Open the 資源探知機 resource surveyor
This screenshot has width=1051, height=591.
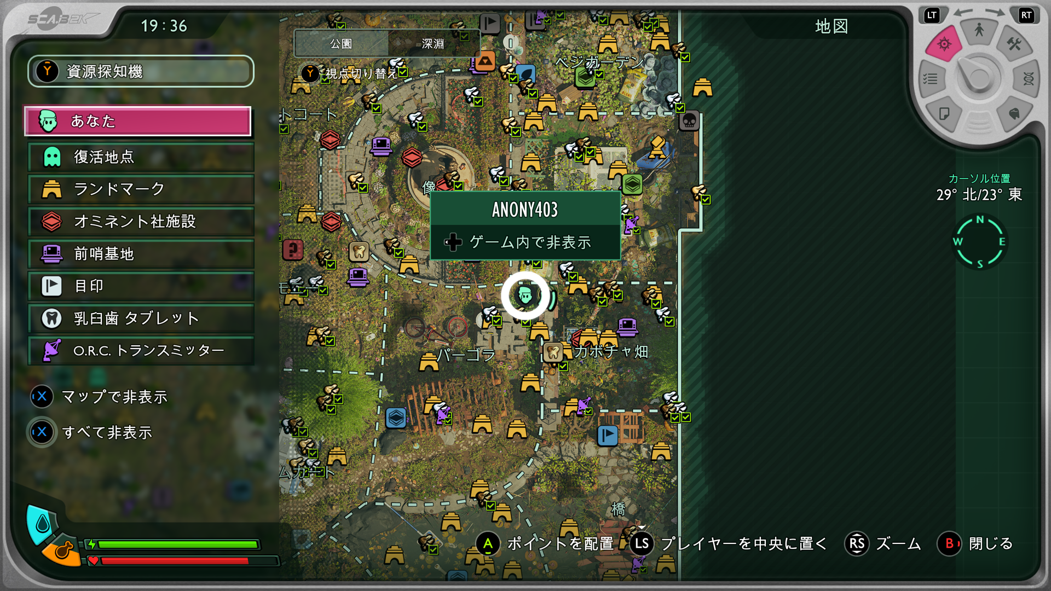(x=141, y=71)
